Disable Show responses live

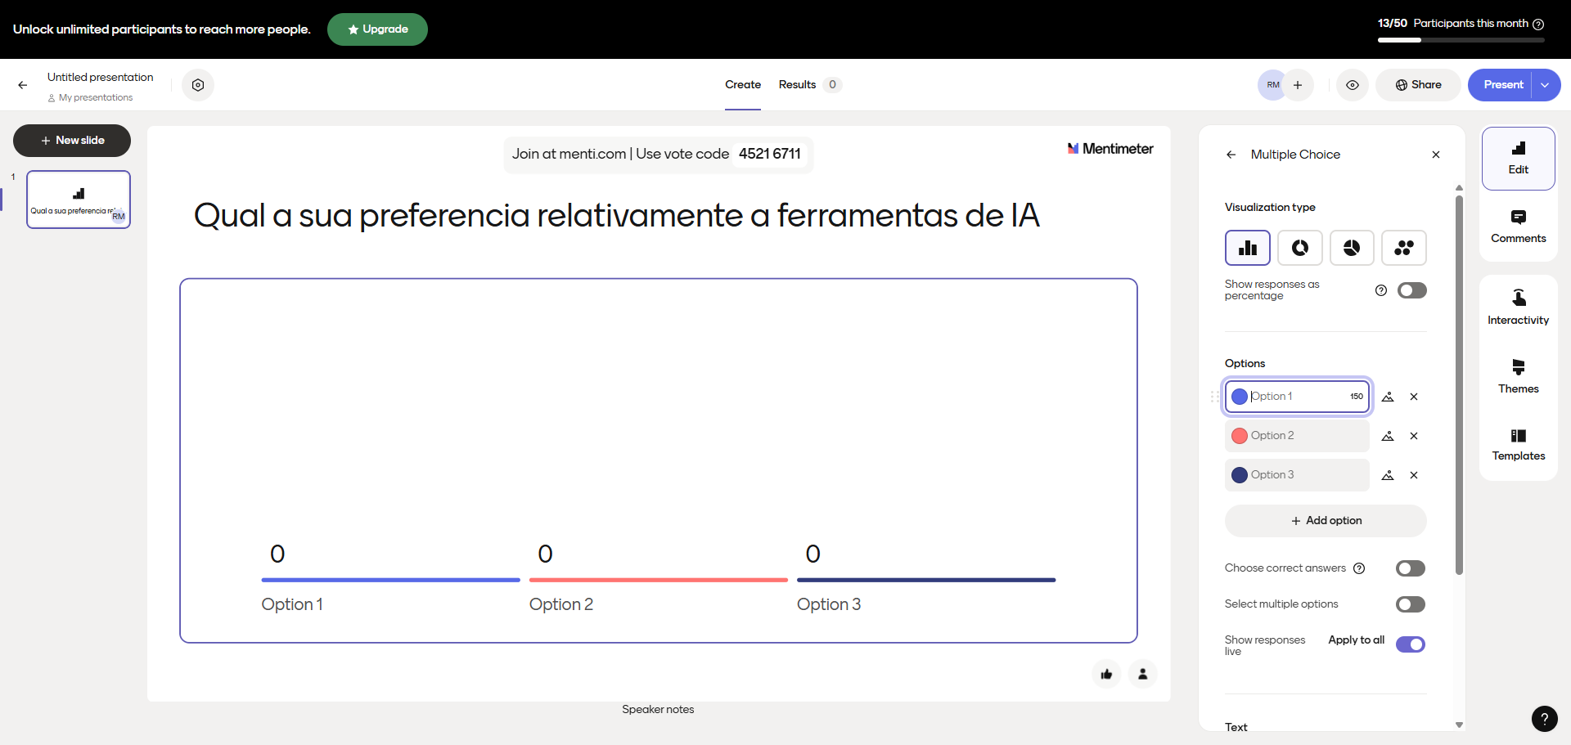pos(1411,644)
